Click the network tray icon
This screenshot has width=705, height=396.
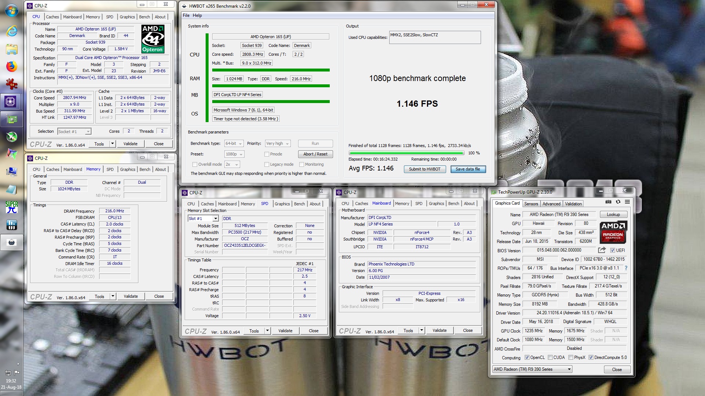coord(8,373)
